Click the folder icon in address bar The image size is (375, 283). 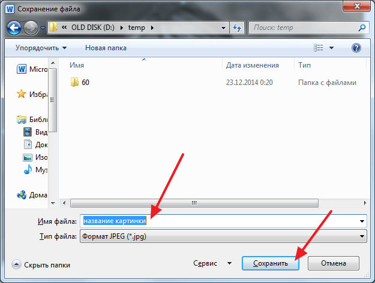[x=53, y=28]
